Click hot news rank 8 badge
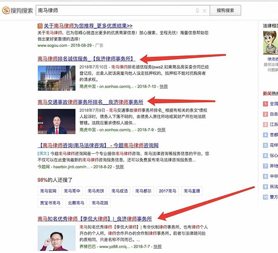The image size is (278, 253). [x=265, y=176]
